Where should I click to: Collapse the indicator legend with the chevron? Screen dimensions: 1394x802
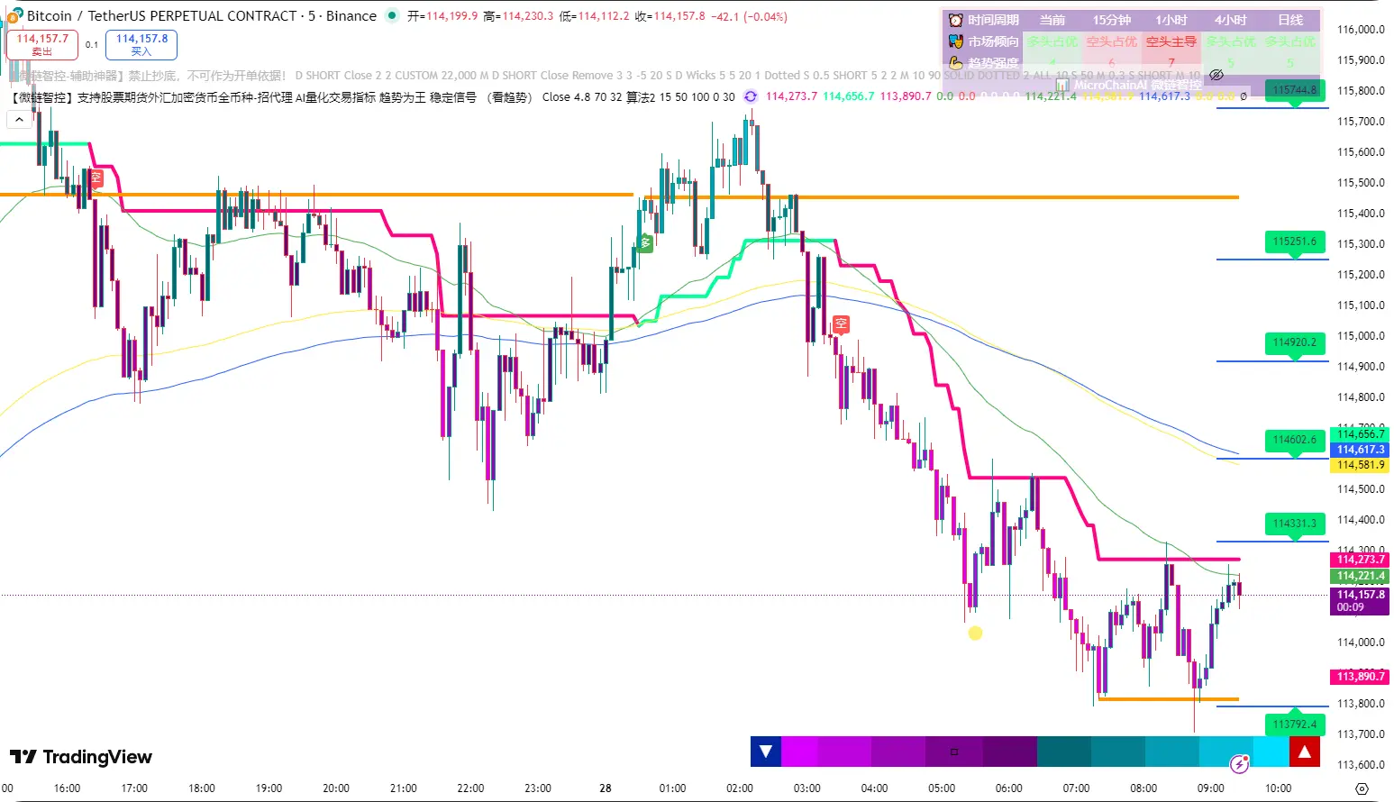coord(19,119)
